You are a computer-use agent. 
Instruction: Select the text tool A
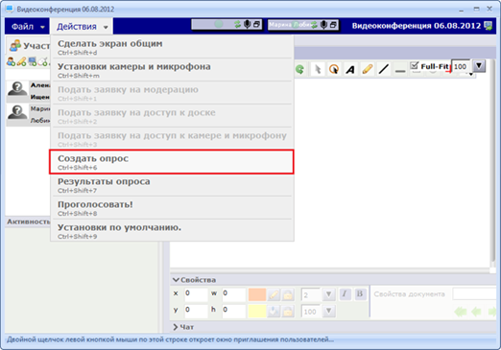(350, 69)
